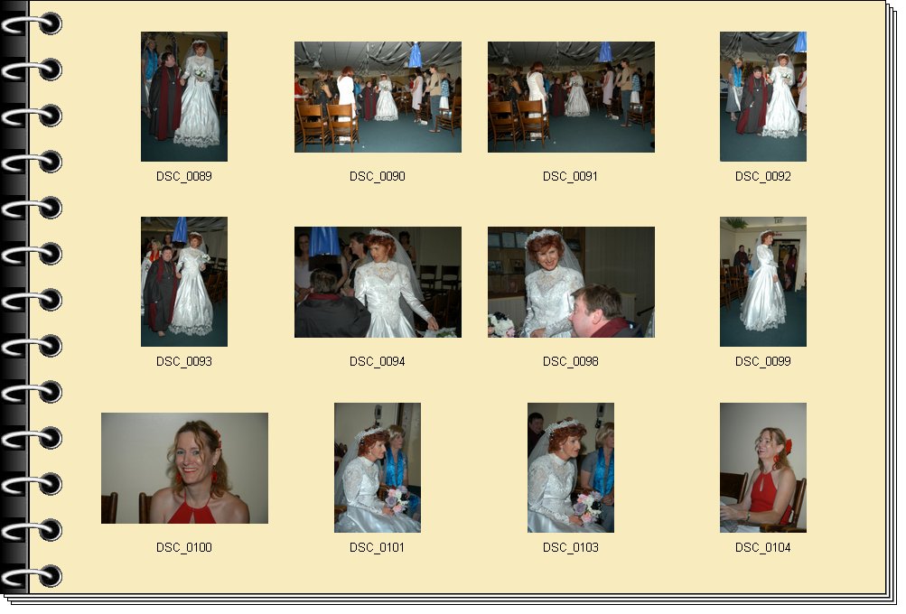Click the caption DSC_0091

pos(570,176)
